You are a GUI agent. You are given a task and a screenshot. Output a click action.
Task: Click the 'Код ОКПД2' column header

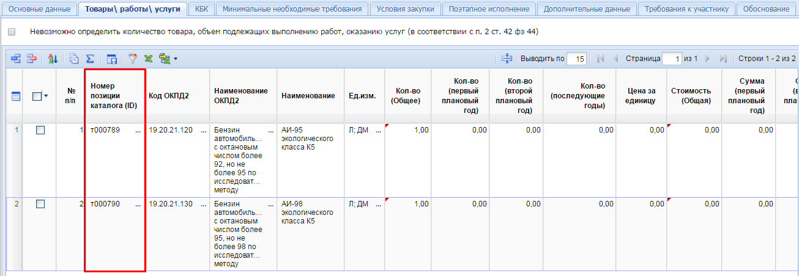[x=169, y=96]
